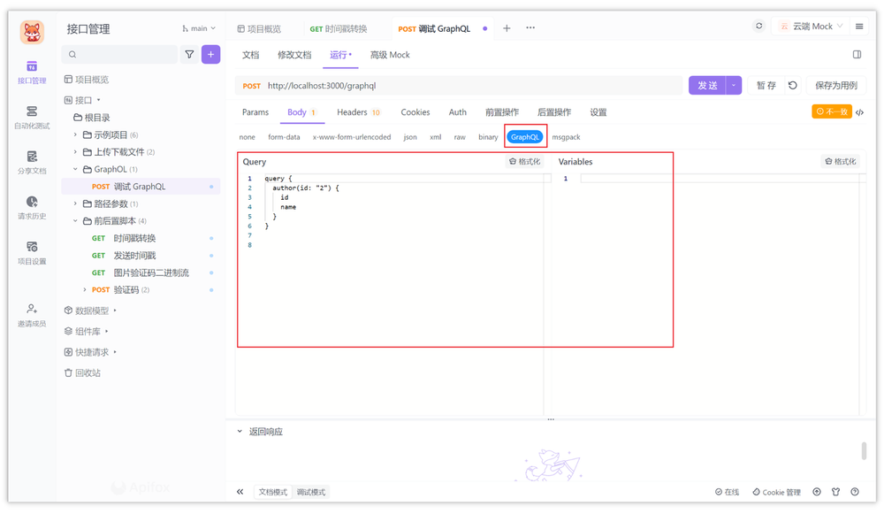Select the msgpack body type
884x514 pixels.
coord(566,137)
